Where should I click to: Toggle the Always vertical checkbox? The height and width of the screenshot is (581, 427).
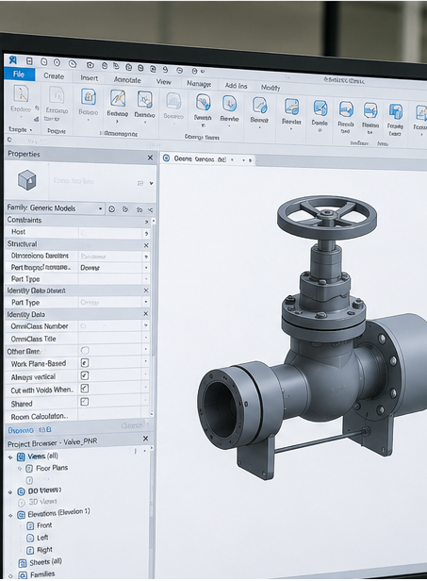(85, 375)
